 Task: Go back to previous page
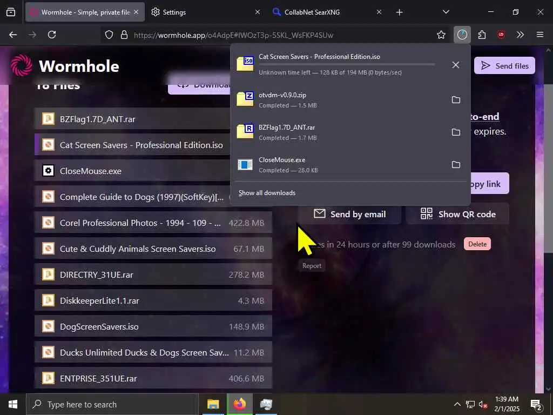13,35
